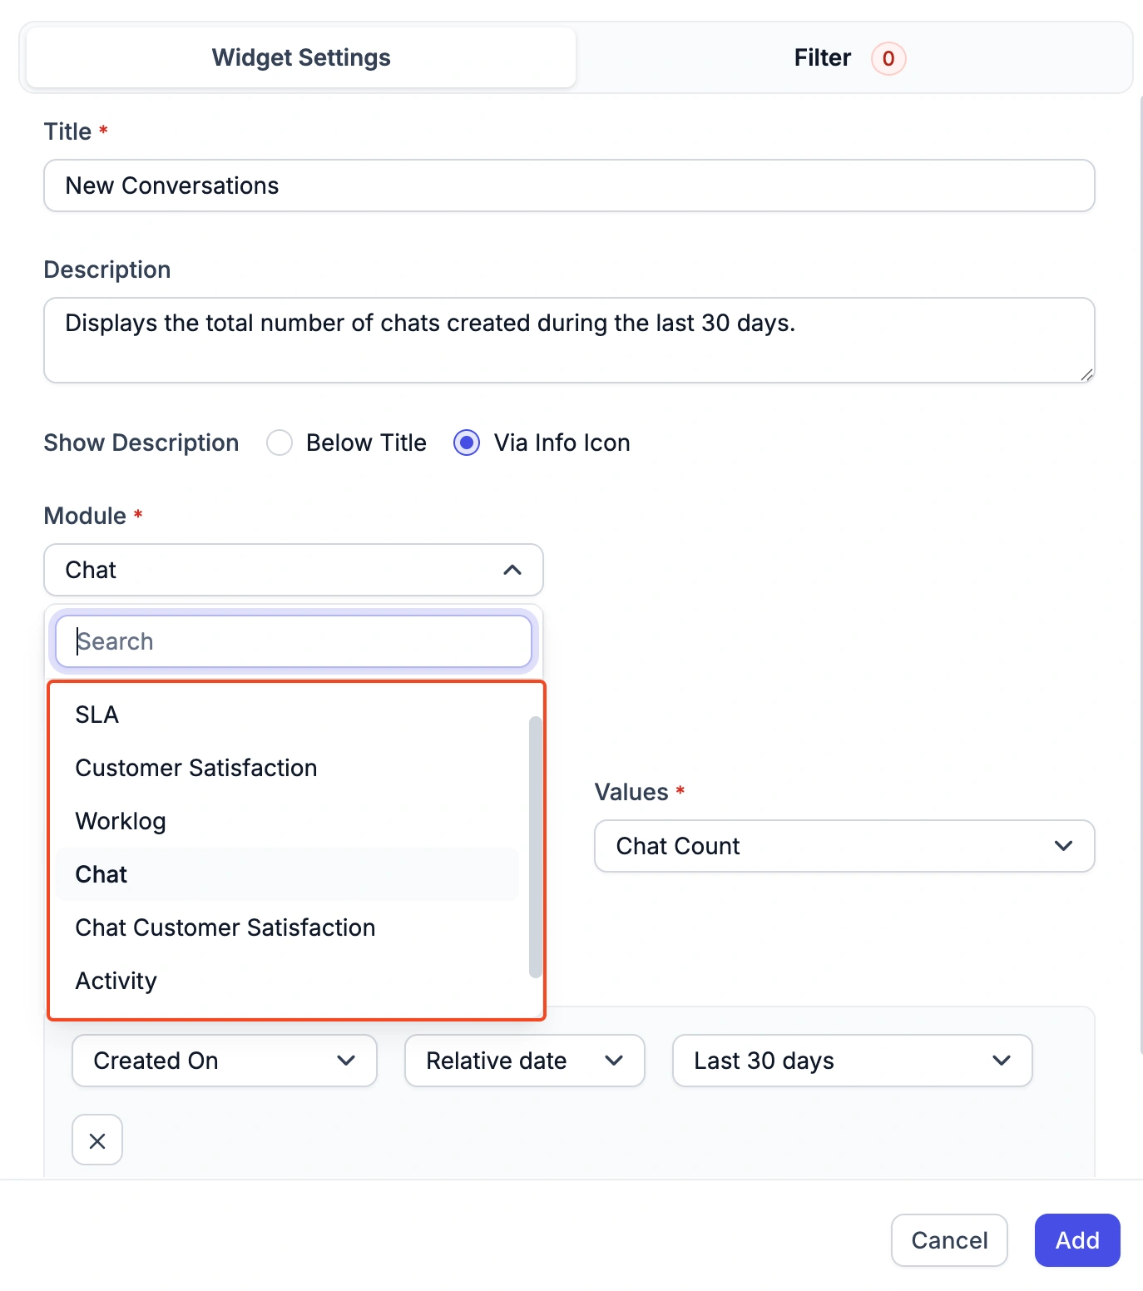The image size is (1143, 1291).
Task: Click the Add button
Action: point(1077,1240)
